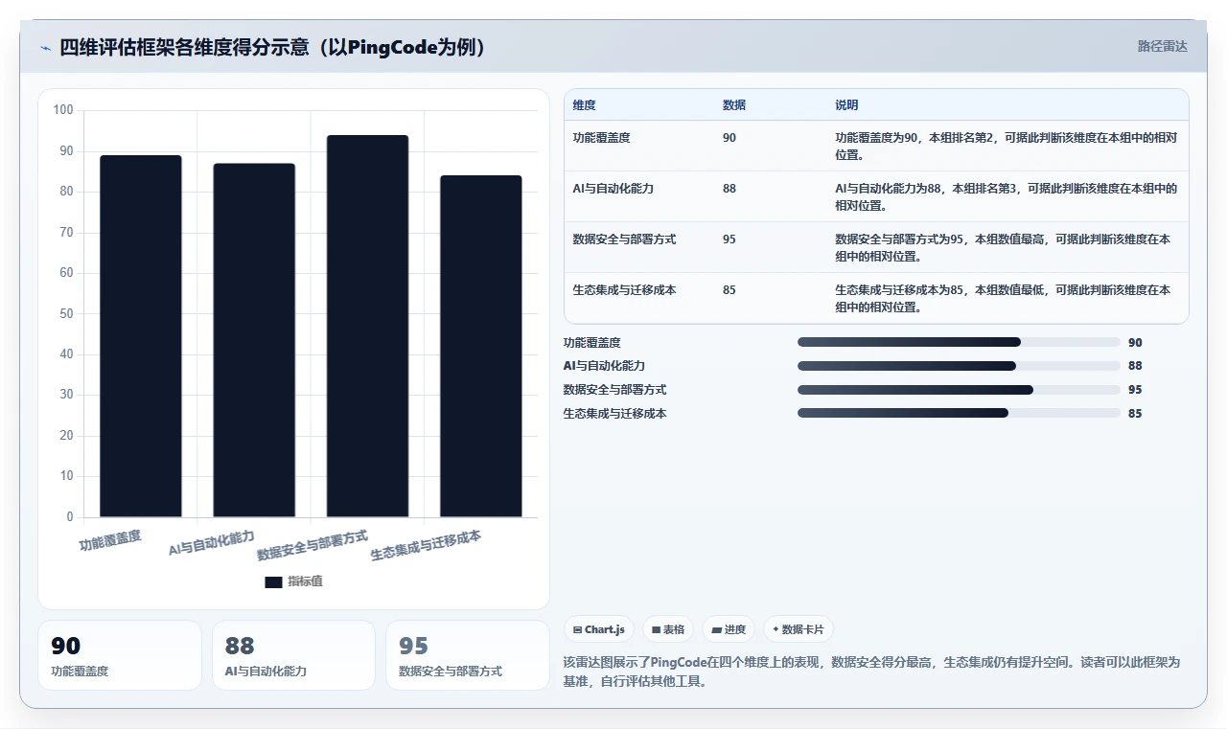Select the AI与自动化能力 bar in chart

[x=254, y=340]
